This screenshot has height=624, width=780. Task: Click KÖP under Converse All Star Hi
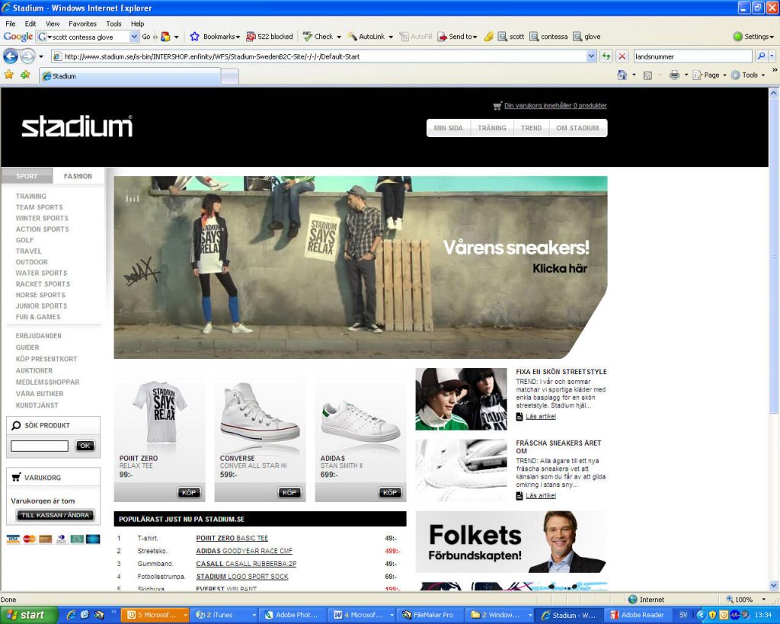[x=289, y=492]
